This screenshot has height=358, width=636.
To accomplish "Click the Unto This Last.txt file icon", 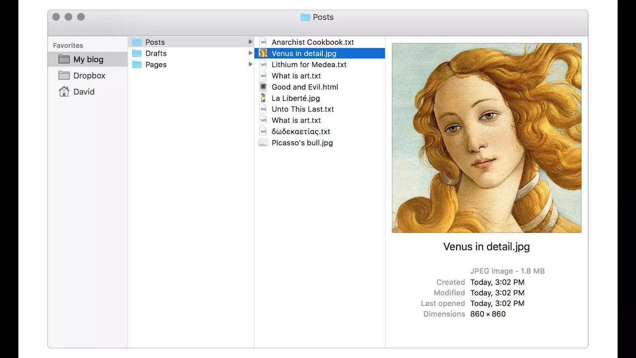I will (263, 109).
